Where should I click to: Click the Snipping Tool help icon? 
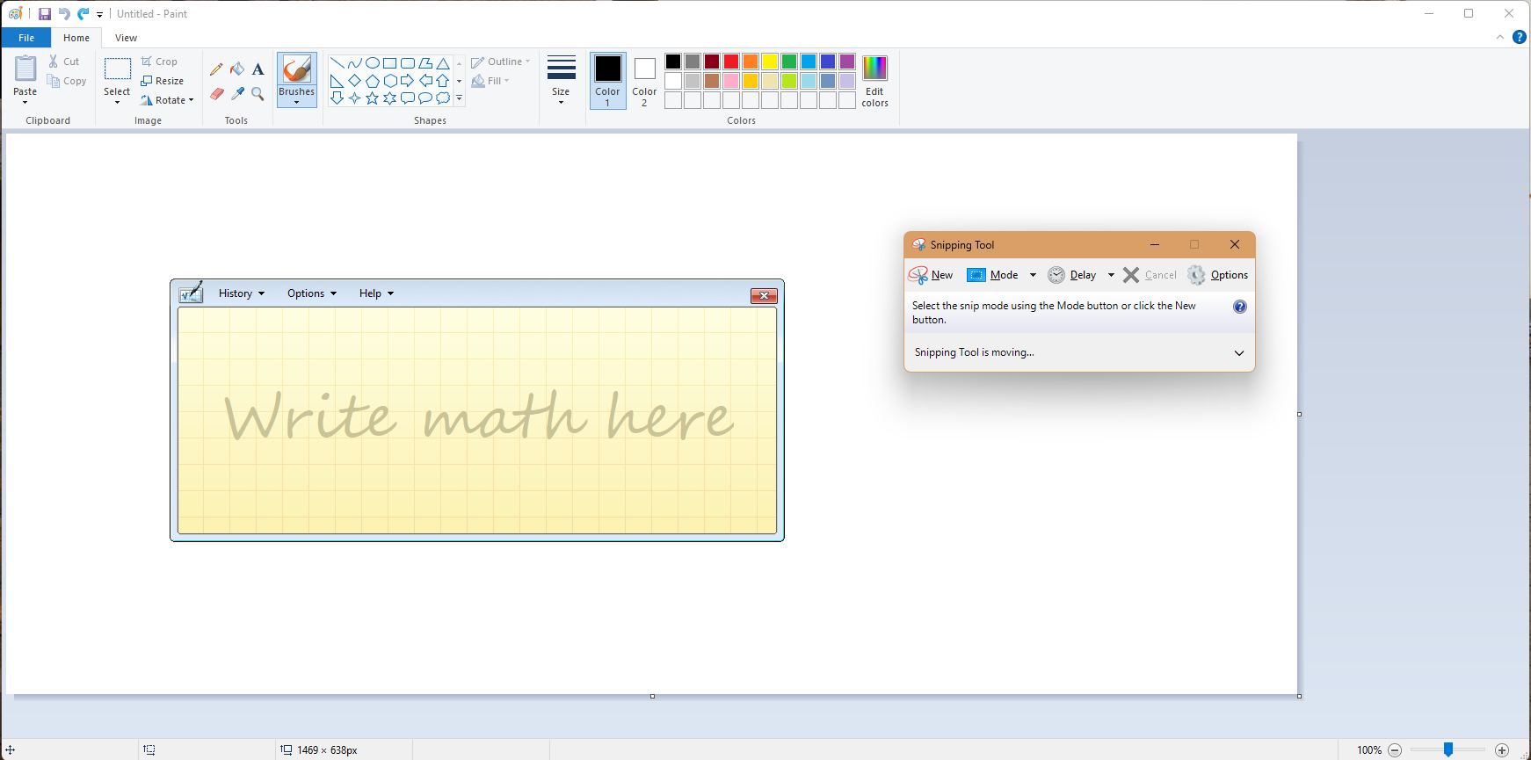[x=1239, y=307]
